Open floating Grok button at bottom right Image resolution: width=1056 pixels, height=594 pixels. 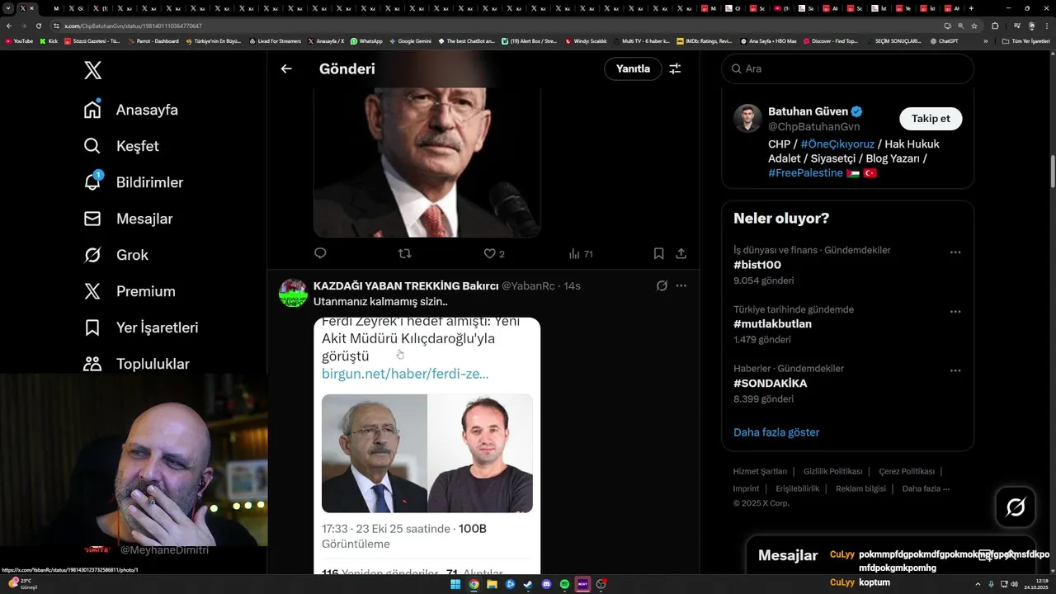[x=1016, y=507]
